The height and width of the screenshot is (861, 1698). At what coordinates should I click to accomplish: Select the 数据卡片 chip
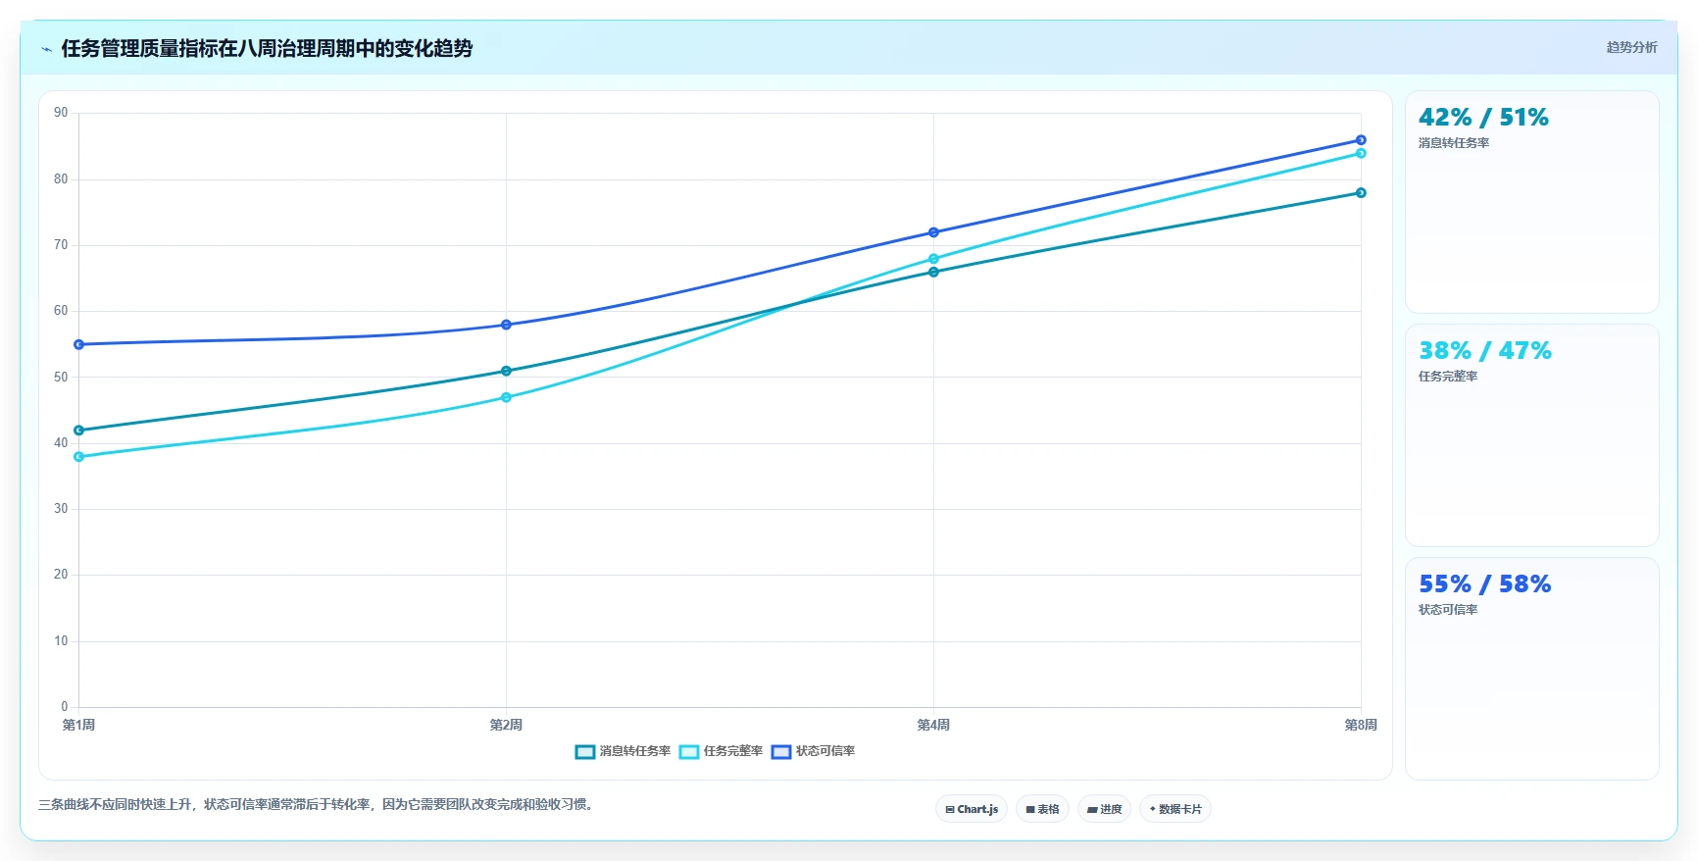[1175, 809]
